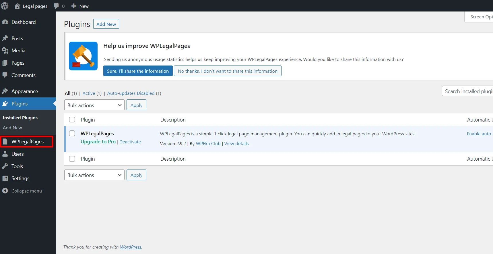Screen dimensions: 493x254
Task: Go to Media menu item
Action: pos(18,51)
